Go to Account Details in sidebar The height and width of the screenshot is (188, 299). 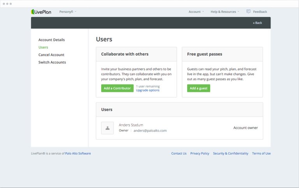tap(51, 40)
